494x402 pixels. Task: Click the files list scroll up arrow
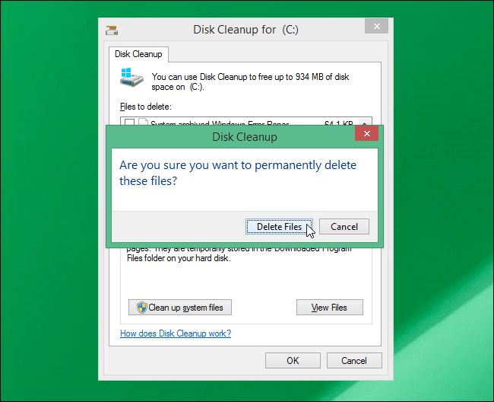[365, 123]
